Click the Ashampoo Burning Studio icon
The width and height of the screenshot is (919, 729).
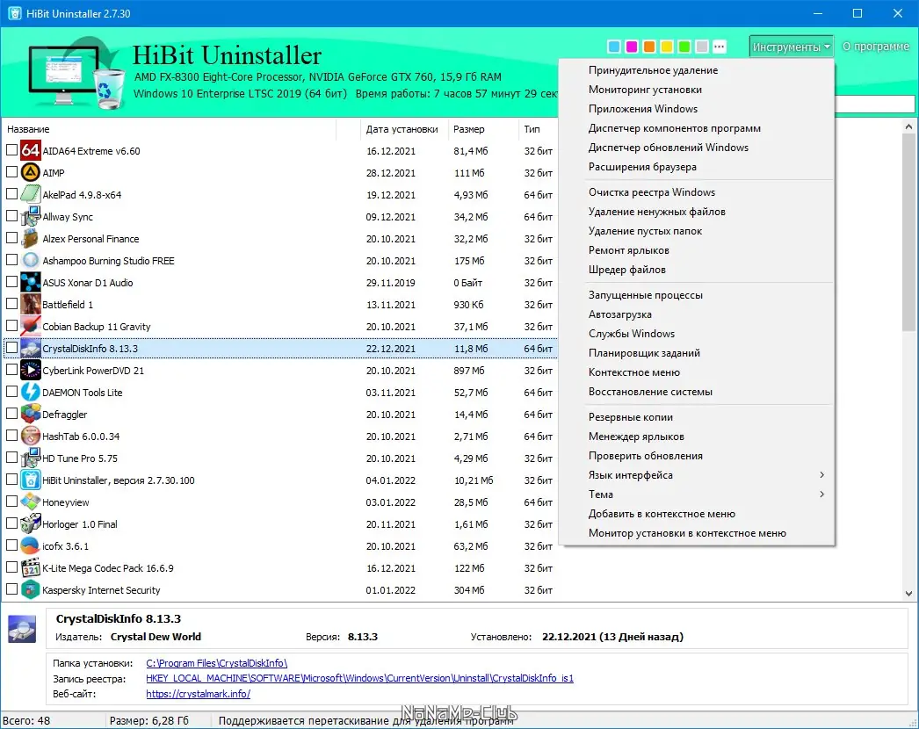[31, 260]
